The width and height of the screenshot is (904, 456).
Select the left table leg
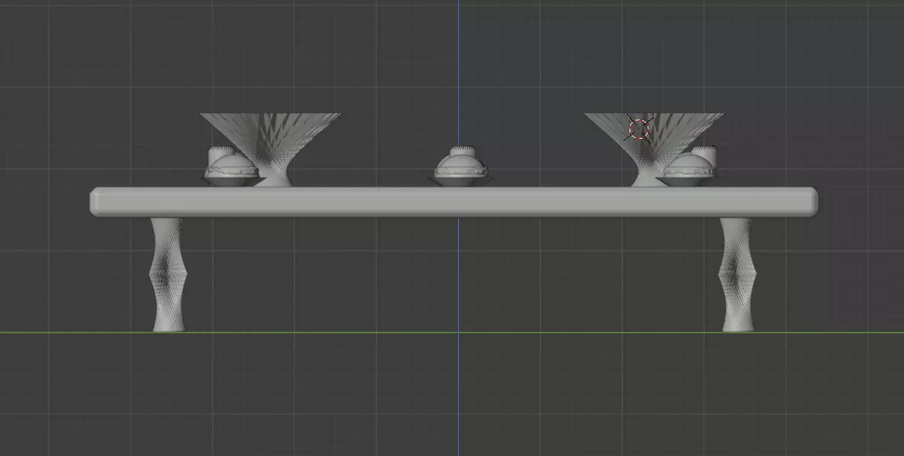pyautogui.click(x=168, y=275)
